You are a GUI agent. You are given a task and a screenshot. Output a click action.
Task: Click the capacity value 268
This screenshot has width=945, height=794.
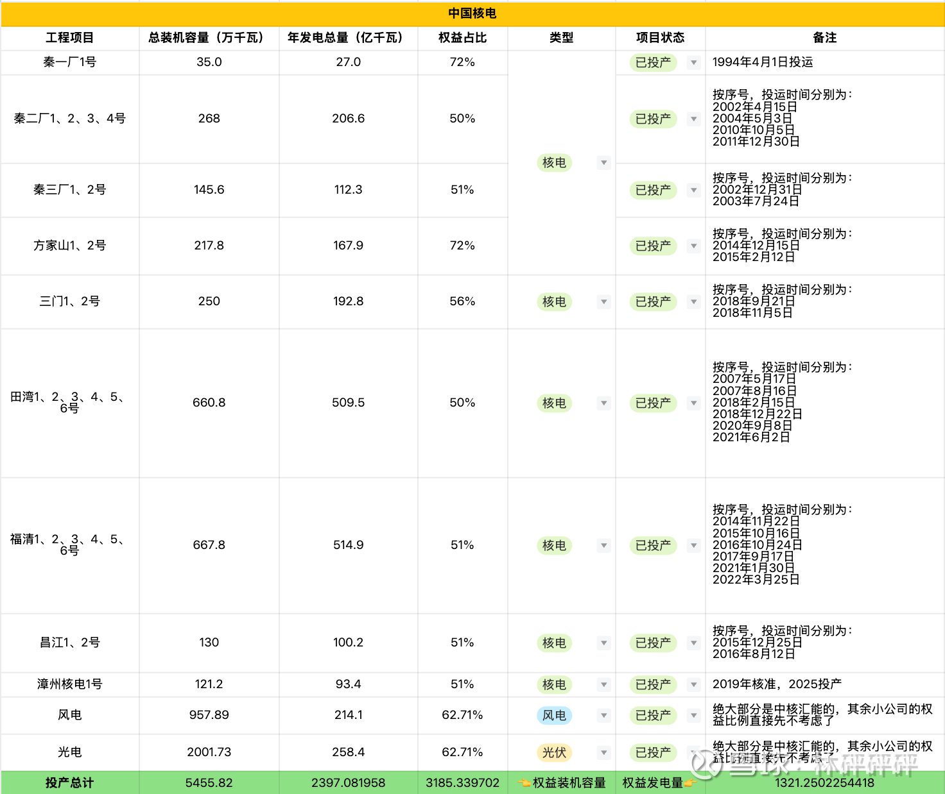[209, 119]
